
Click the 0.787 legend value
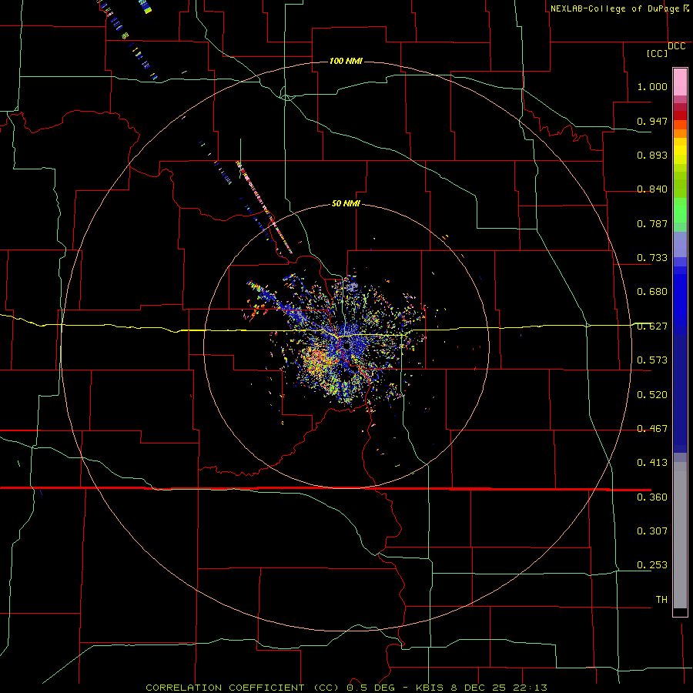pyautogui.click(x=652, y=223)
